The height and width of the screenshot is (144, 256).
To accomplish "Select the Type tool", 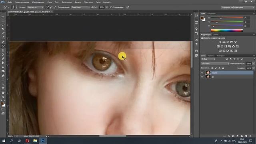I will coord(3,80).
